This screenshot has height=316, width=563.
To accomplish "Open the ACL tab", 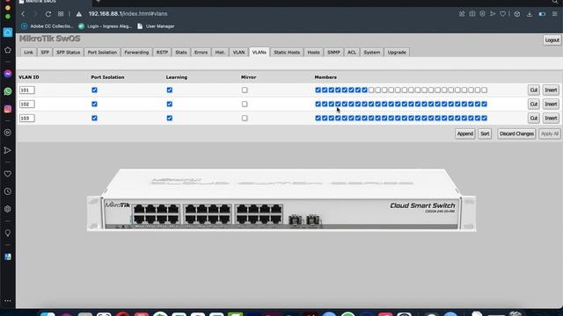I will (x=352, y=53).
